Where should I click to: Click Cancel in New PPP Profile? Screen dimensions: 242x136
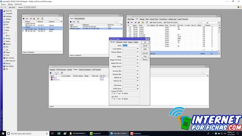point(145,46)
